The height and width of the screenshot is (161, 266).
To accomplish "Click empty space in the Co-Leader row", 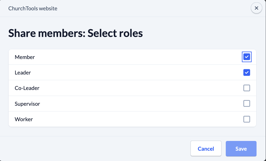I will pos(138,88).
